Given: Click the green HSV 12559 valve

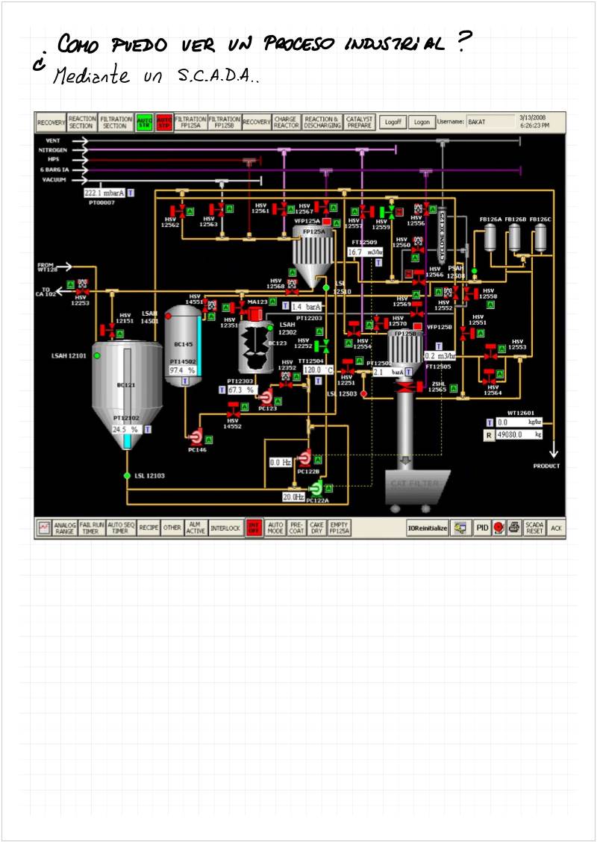Looking at the screenshot, I should pyautogui.click(x=388, y=212).
